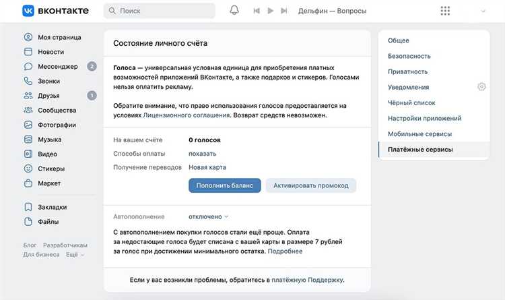Click the VK logo icon
Viewport: 505px width, 300px height.
click(28, 11)
